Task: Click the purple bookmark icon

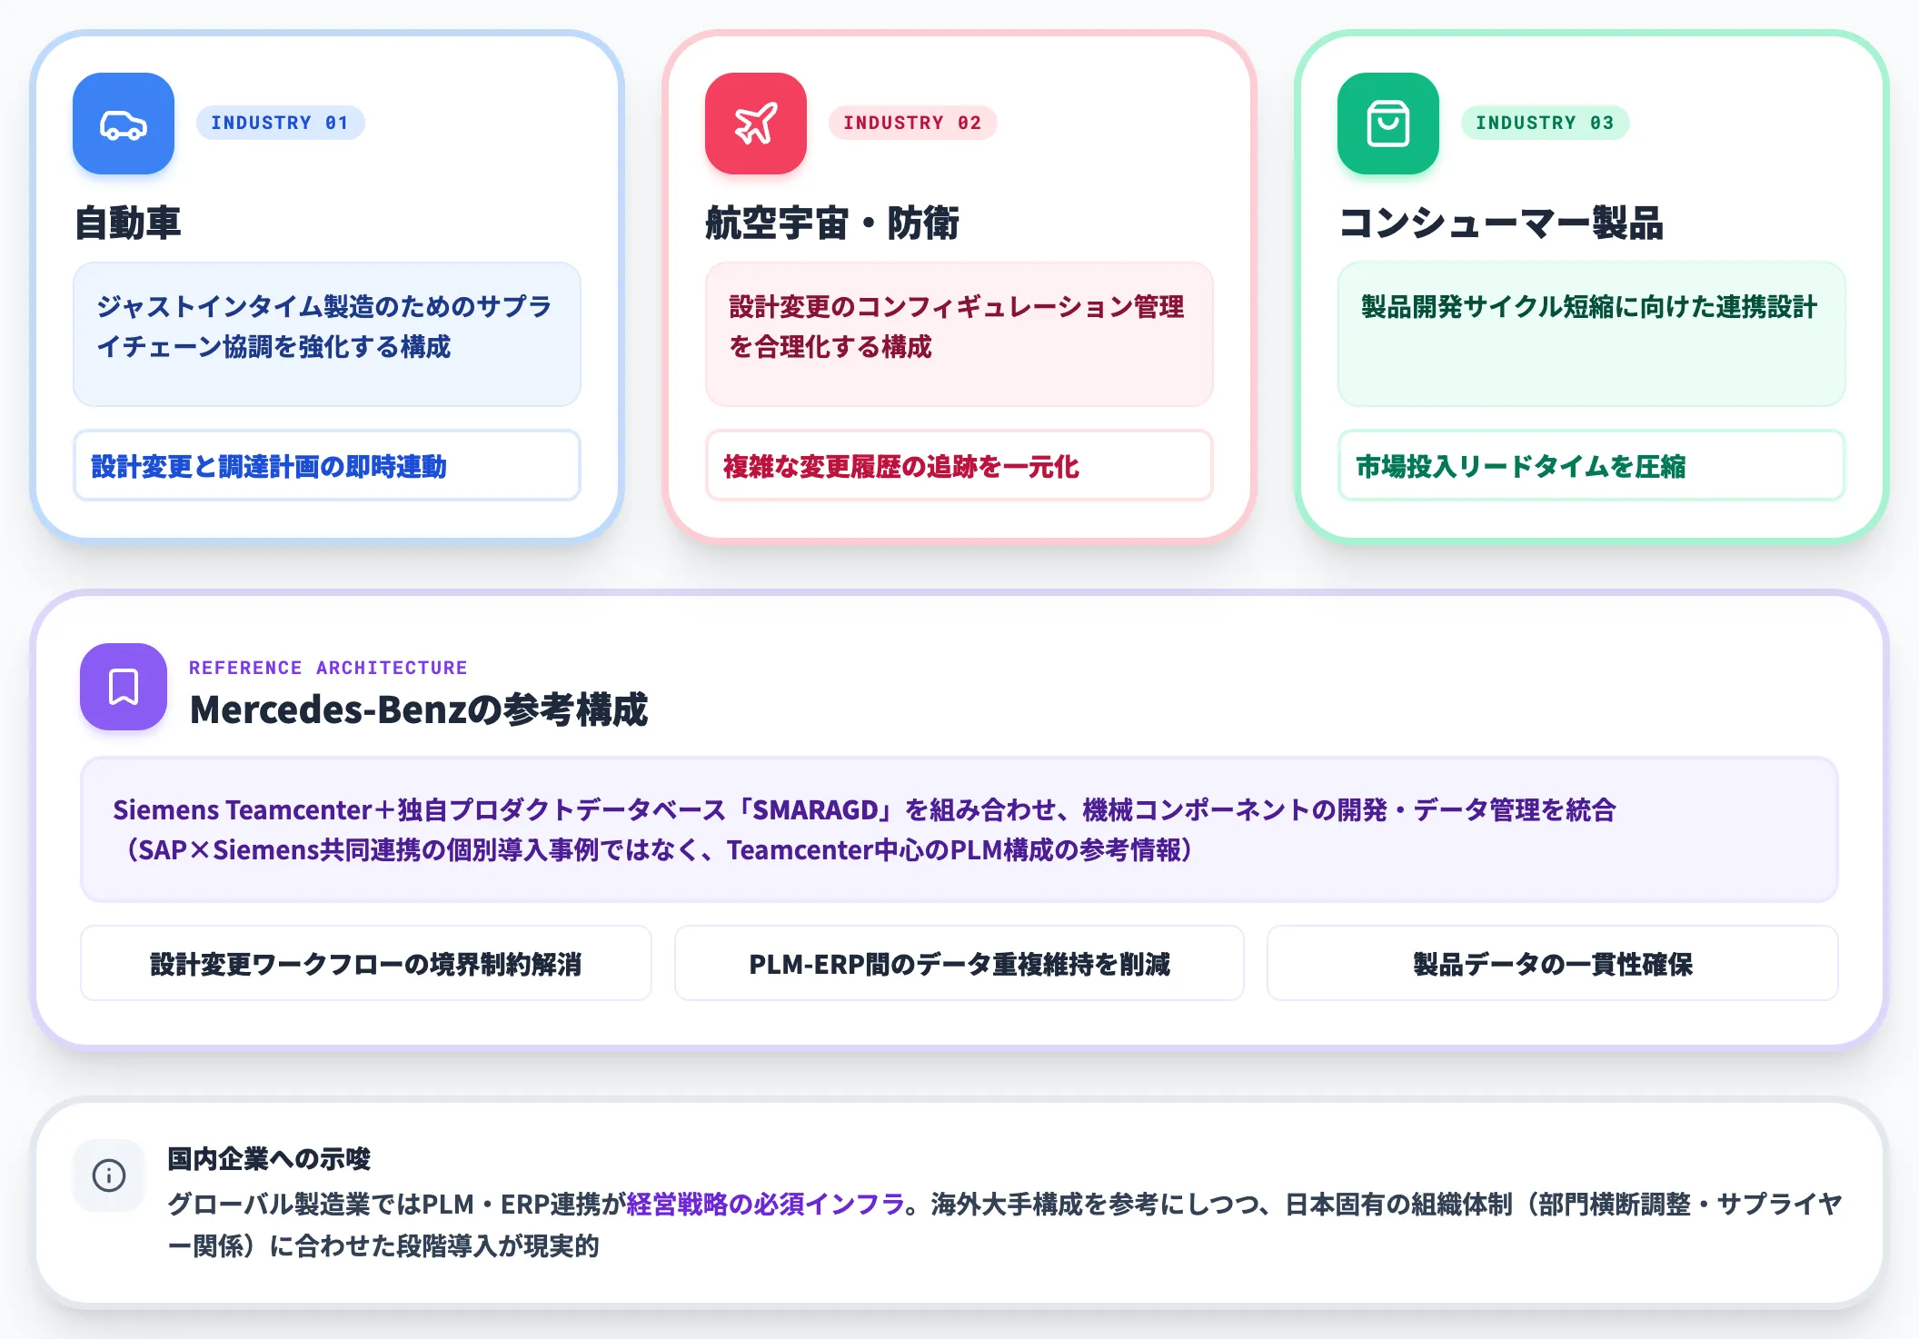Action: click(124, 687)
